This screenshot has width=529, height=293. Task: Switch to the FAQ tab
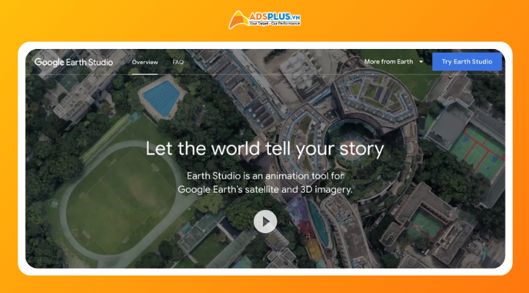[x=178, y=62]
